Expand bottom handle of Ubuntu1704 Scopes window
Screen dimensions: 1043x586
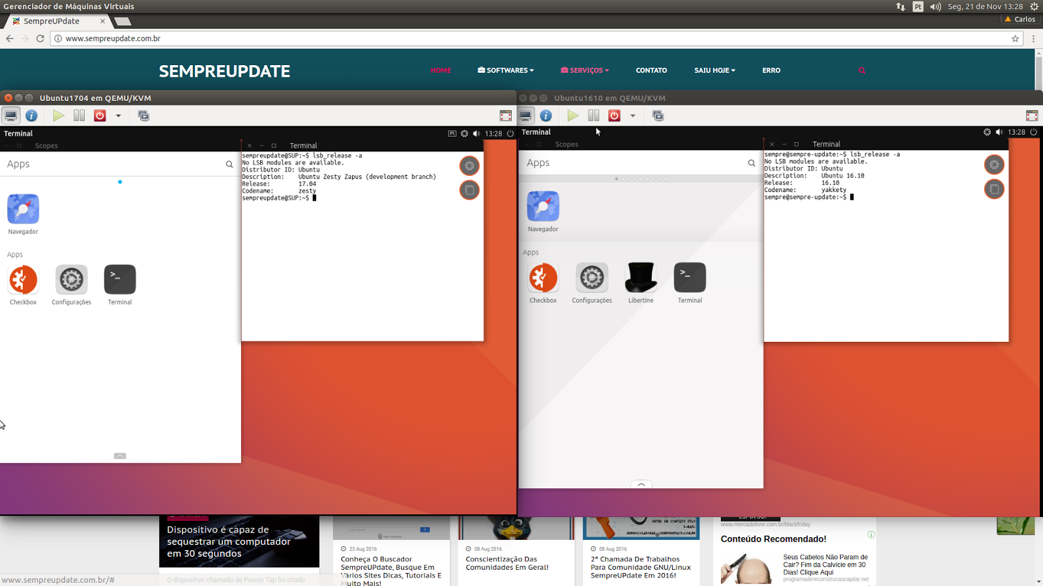click(x=120, y=456)
